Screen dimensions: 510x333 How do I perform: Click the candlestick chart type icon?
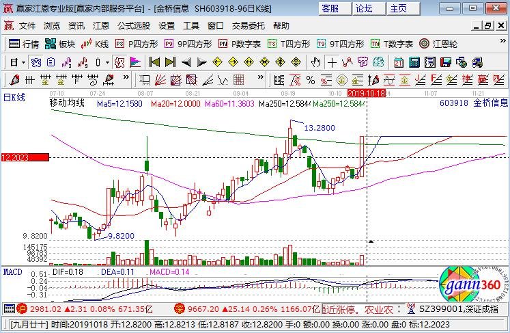98,62
